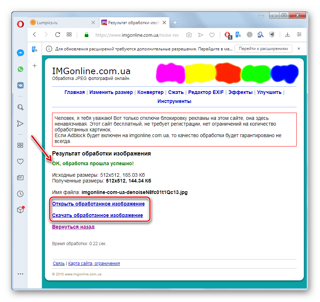The width and height of the screenshot is (320, 302).
Task: Click Вернуться назад link
Action: pos(73,227)
